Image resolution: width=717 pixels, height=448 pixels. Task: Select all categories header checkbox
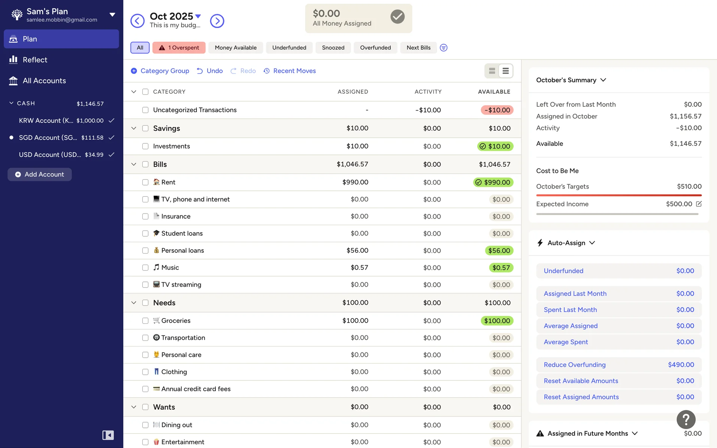coord(145,92)
